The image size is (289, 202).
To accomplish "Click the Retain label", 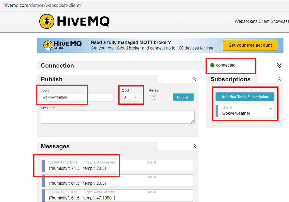I will tap(154, 90).
